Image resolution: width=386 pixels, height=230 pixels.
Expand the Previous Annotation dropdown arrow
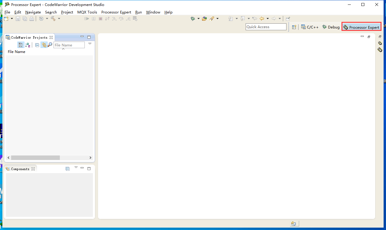249,19
